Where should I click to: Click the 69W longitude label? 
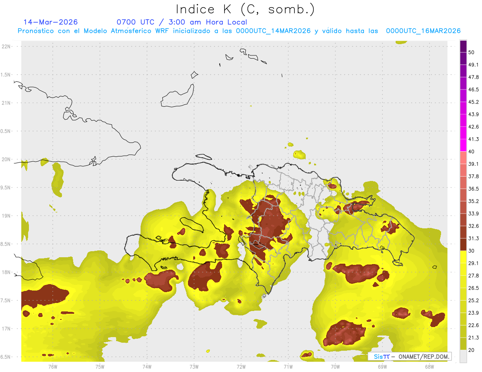[382, 366]
